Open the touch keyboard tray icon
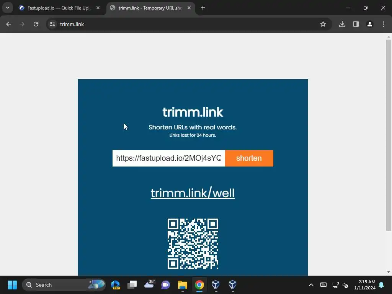The image size is (392, 294). (323, 285)
